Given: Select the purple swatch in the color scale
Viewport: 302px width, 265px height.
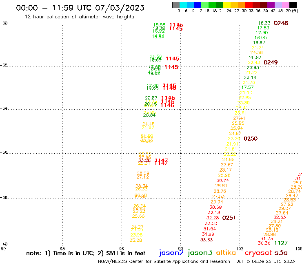Looking at the screenshot, I should (271, 5).
